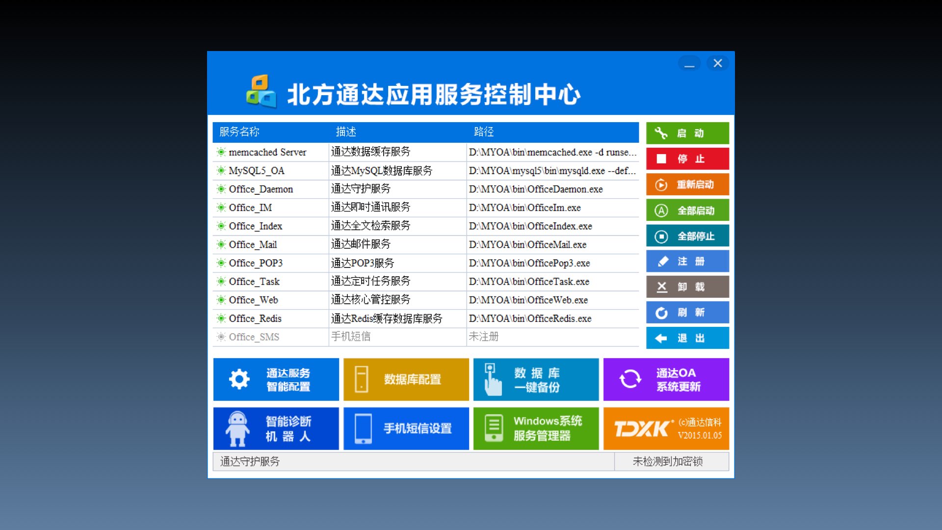Open 数据库配置 database config tile
The width and height of the screenshot is (942, 530).
click(x=406, y=379)
